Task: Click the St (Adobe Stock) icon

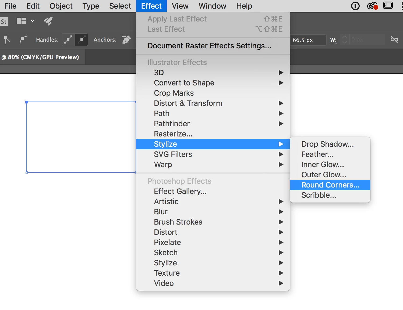Action: point(4,21)
